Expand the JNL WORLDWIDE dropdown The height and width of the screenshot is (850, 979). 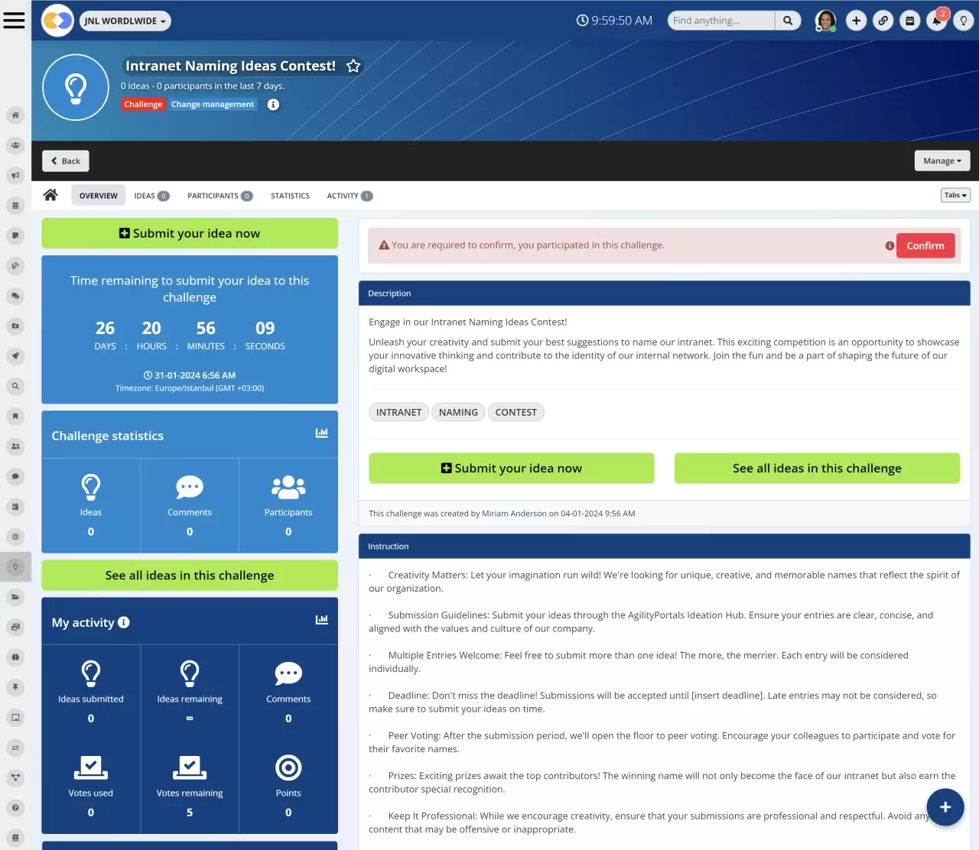point(125,21)
